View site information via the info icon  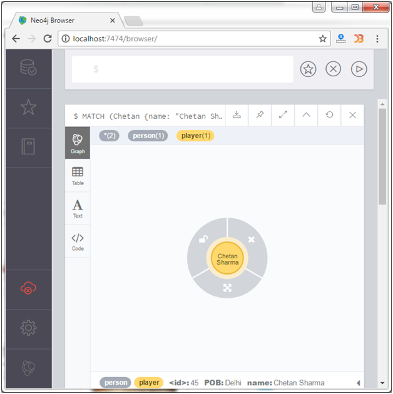point(65,39)
